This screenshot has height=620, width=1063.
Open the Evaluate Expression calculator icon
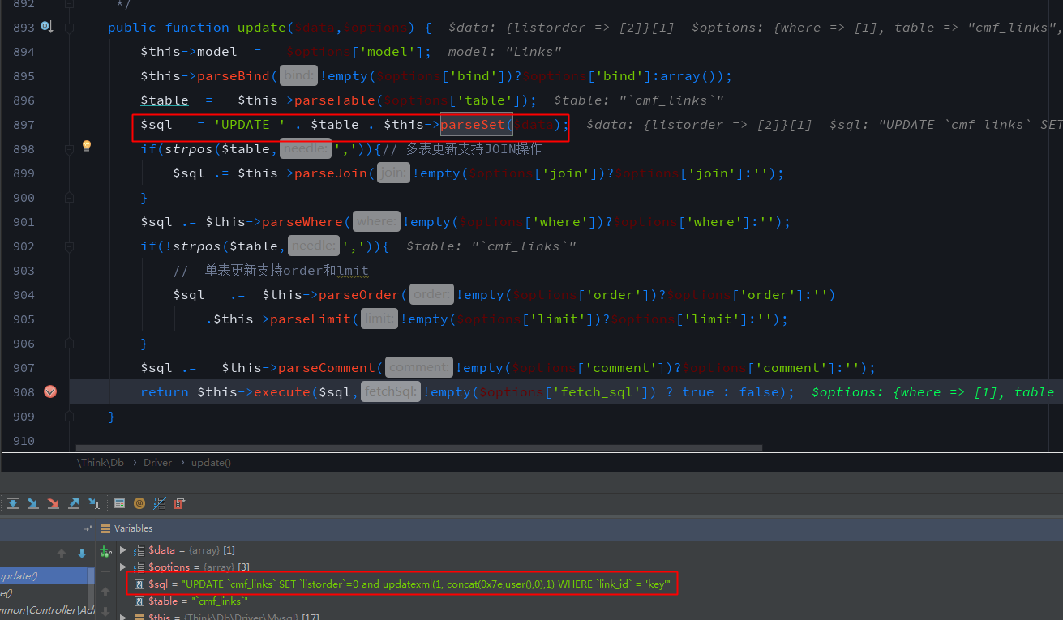point(119,503)
